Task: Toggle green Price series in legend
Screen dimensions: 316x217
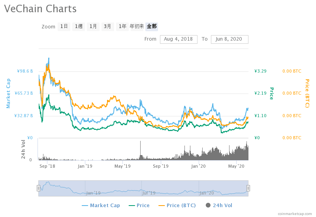Action: [139, 205]
